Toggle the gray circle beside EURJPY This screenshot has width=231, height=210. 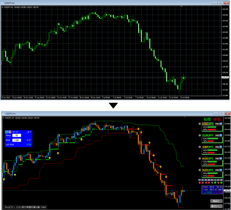pos(200,135)
